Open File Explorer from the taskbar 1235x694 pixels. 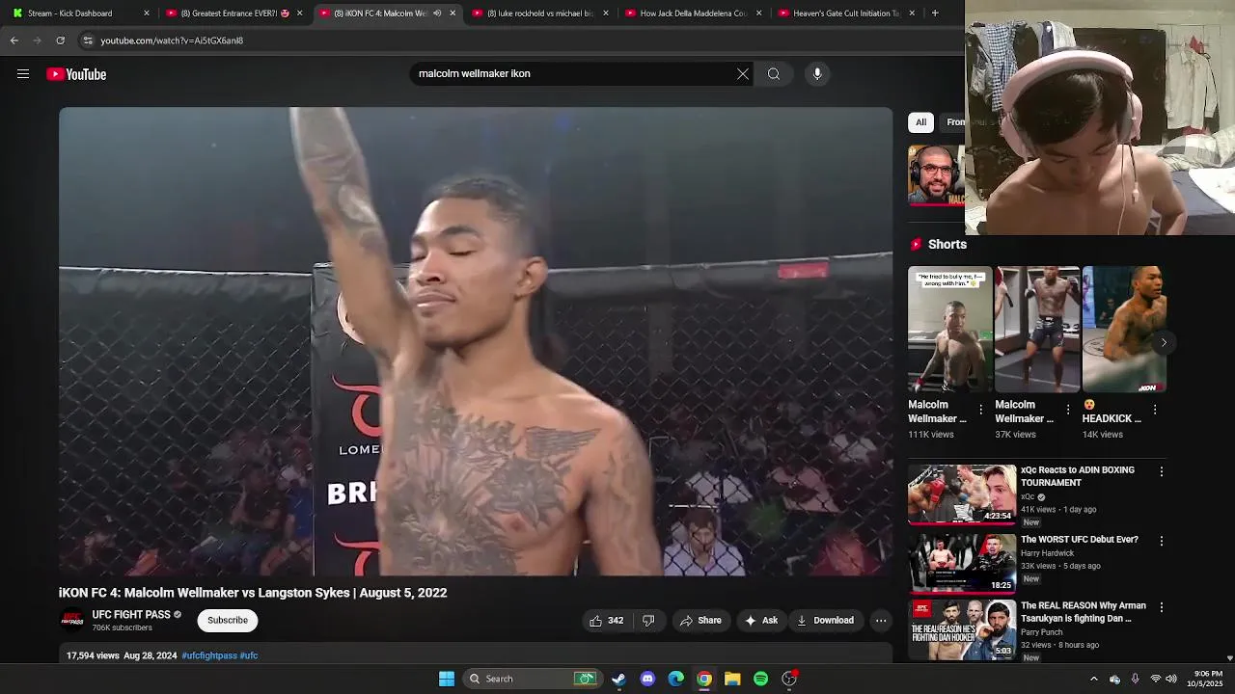tap(732, 679)
